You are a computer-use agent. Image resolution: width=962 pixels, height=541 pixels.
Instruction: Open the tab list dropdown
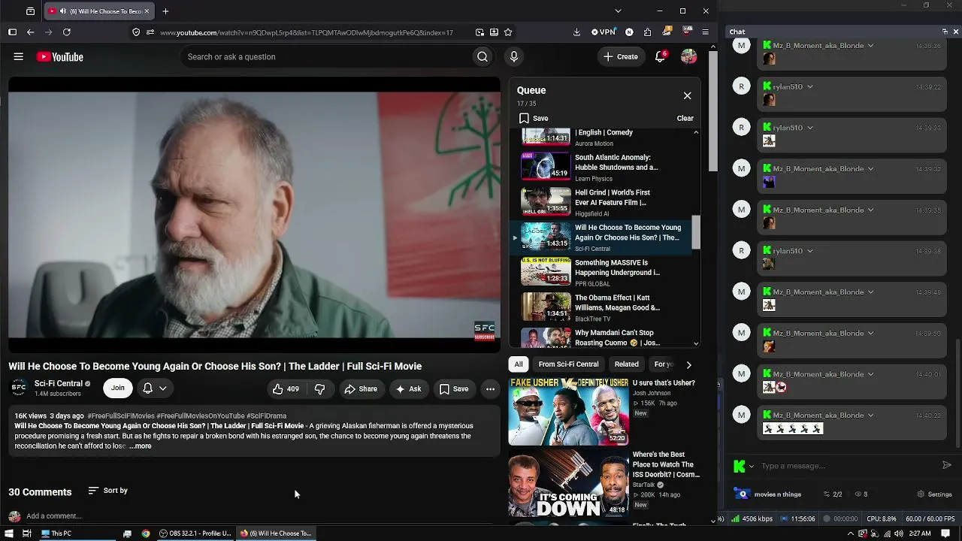click(618, 11)
